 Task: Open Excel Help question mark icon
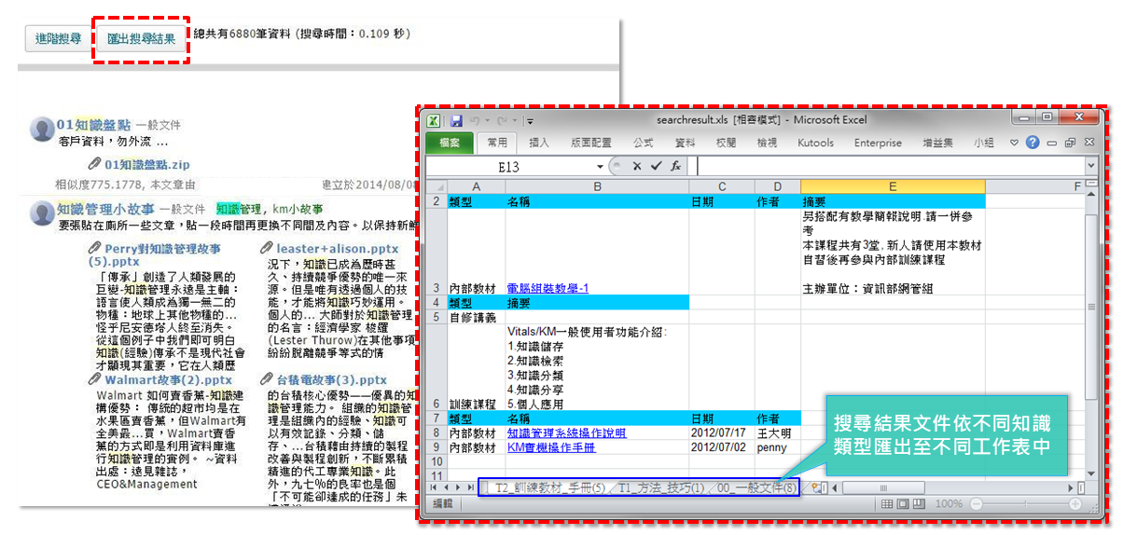coord(1033,143)
